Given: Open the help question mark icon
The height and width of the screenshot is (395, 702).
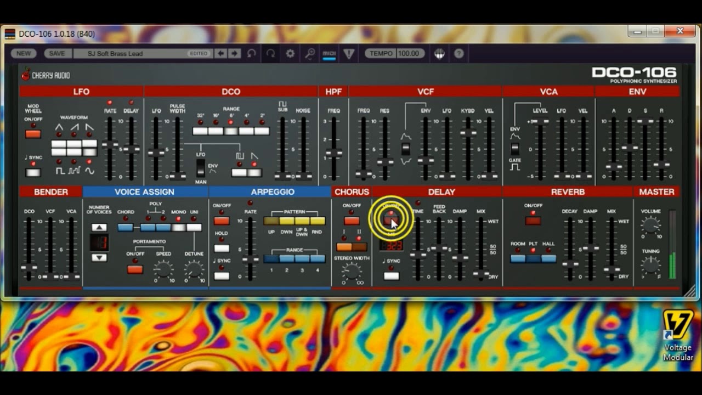Looking at the screenshot, I should (x=459, y=53).
